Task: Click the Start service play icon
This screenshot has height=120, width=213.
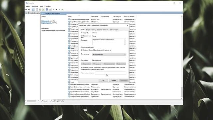Action: pos(54,10)
